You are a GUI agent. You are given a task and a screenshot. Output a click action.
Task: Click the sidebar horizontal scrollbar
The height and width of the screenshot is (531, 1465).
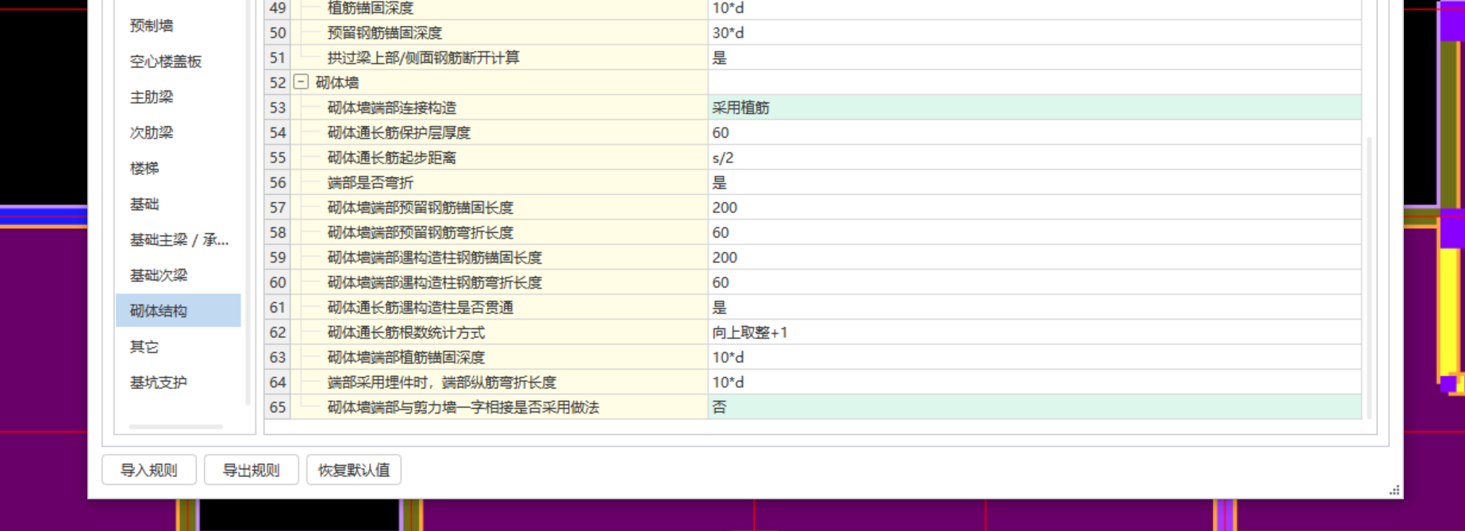pos(176,426)
